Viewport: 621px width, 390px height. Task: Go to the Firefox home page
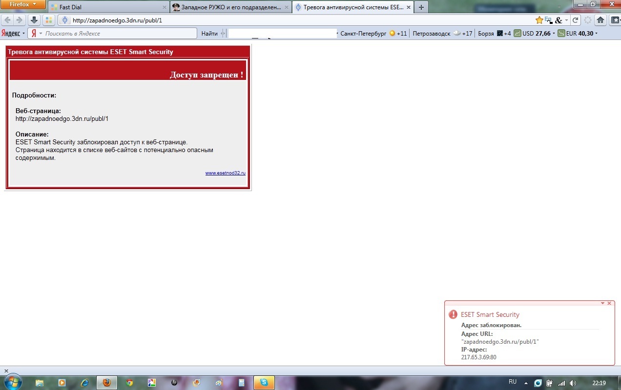click(600, 20)
